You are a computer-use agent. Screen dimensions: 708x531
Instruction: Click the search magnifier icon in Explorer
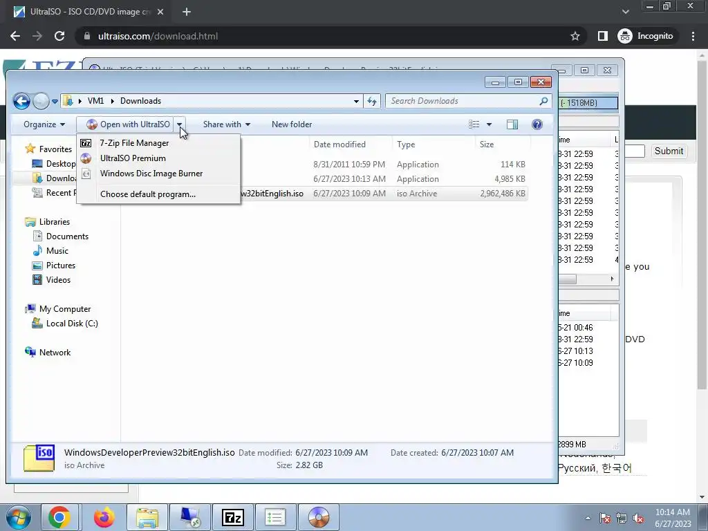click(543, 101)
